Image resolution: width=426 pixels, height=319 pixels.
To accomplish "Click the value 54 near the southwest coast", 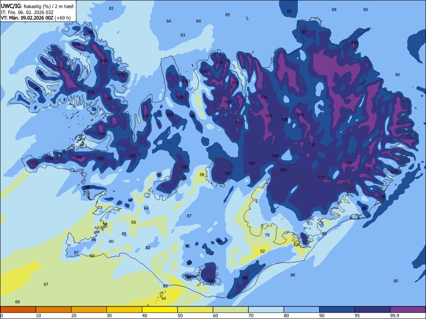I will point(105,224).
